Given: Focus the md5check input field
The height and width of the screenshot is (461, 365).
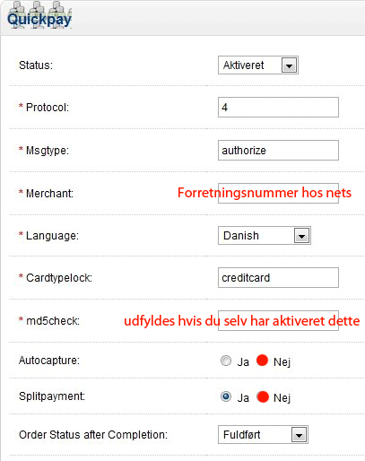Looking at the screenshot, I should point(278,320).
